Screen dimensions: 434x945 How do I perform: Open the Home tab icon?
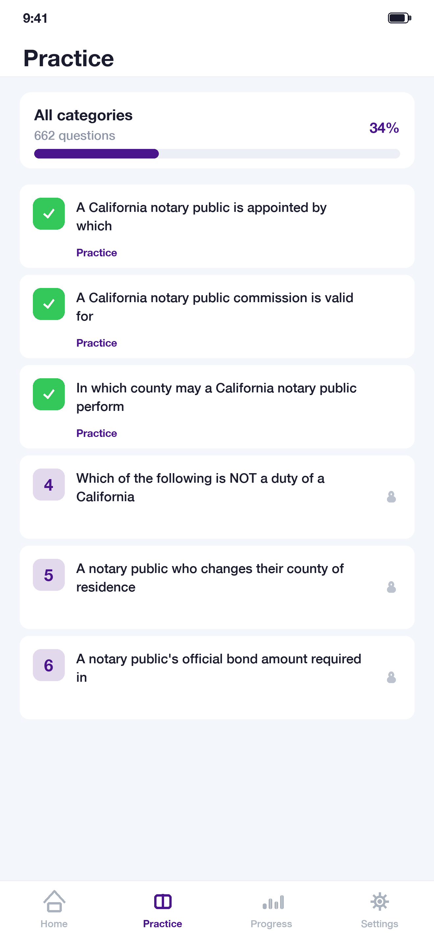point(54,901)
